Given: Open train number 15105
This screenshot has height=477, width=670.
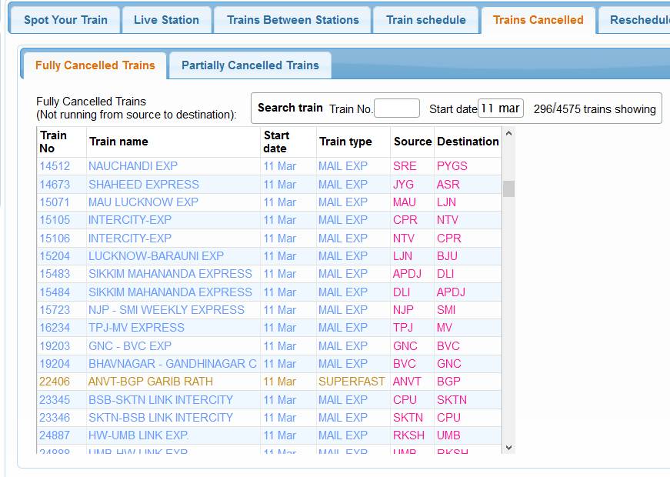Looking at the screenshot, I should point(55,220).
